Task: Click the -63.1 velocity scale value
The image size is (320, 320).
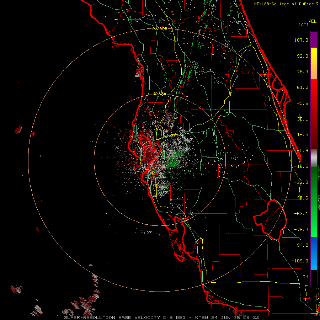Action: click(x=301, y=214)
